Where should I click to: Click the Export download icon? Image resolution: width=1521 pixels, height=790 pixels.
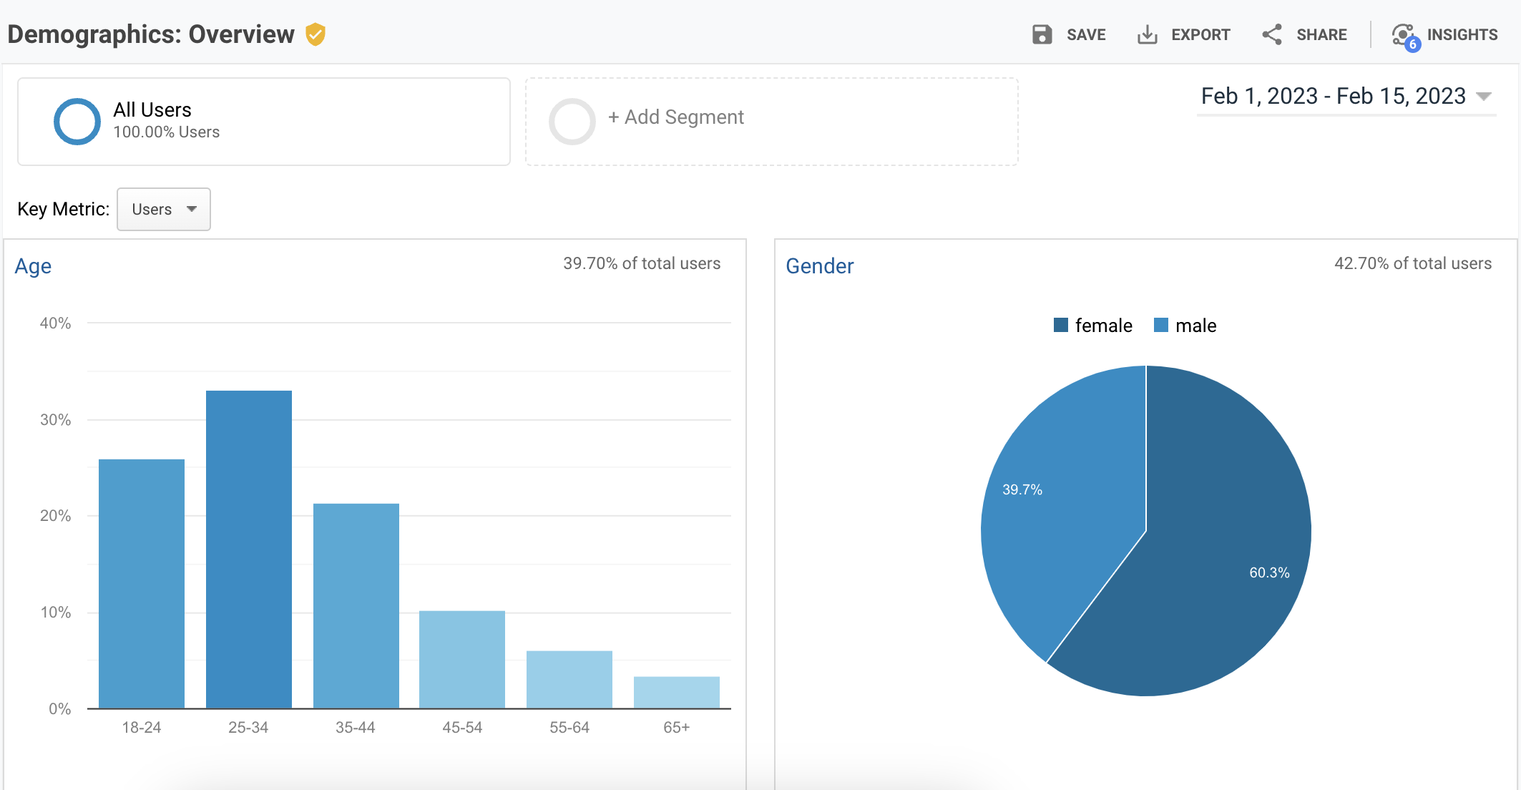[1147, 34]
